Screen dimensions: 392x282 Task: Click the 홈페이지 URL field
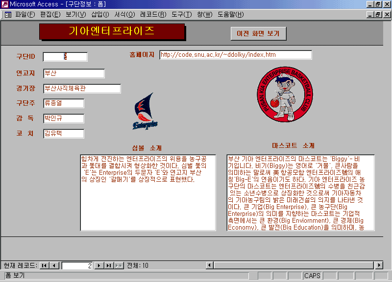click(236, 55)
